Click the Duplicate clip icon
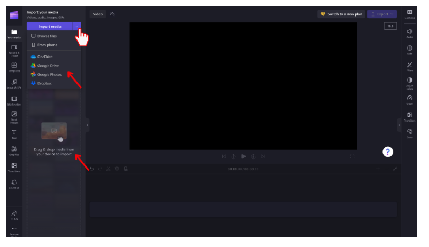Image resolution: width=429 pixels, height=247 pixels. [125, 169]
